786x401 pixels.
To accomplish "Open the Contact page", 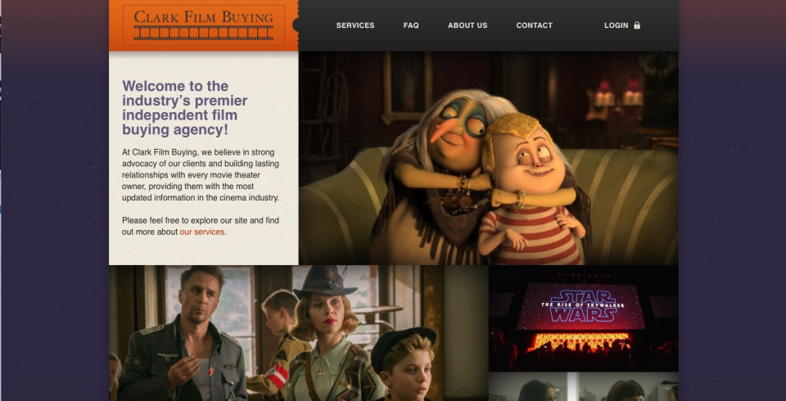I will coord(535,25).
